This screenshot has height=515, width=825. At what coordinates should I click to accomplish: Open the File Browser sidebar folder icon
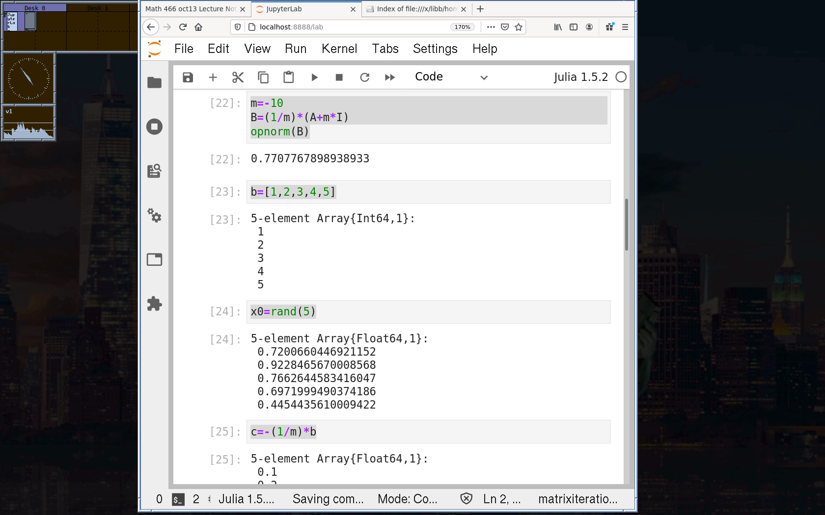154,83
